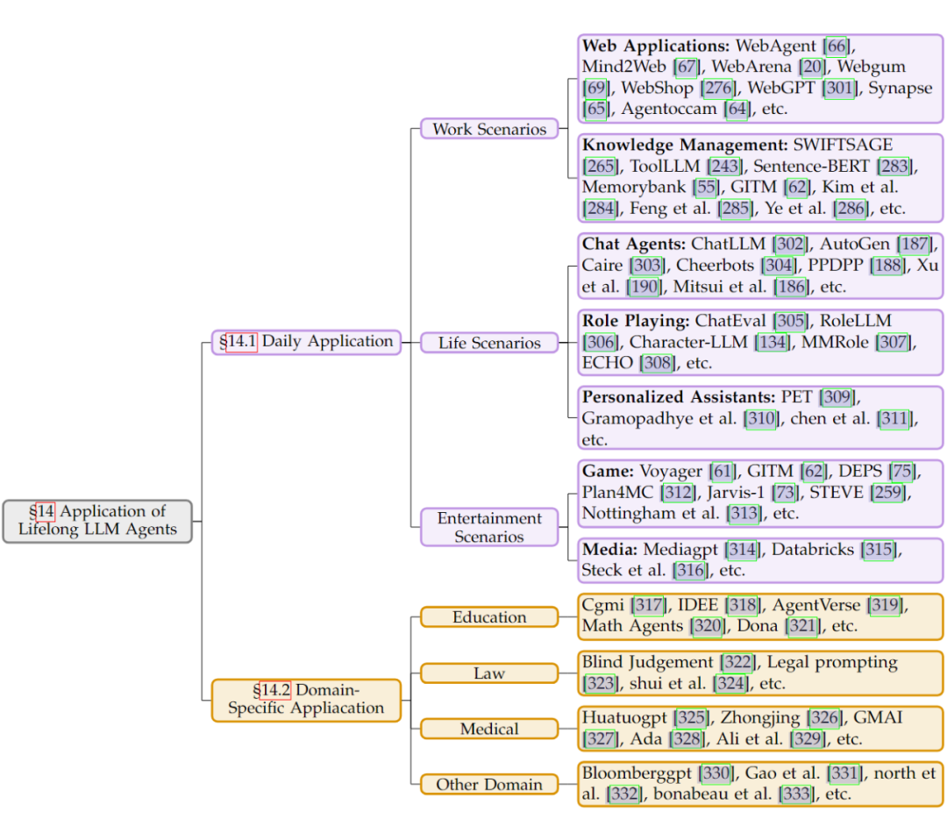947x840 pixels.
Task: Open citation [310] after Gramopadhye et al.
Action: [x=761, y=419]
